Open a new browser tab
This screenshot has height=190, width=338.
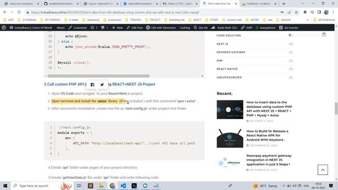284,4
